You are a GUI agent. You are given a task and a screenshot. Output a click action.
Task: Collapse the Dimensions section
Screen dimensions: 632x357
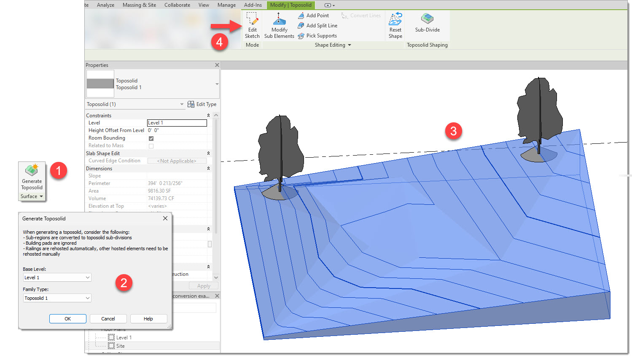coord(208,168)
